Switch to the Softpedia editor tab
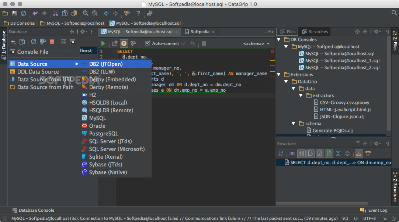 pos(200,32)
